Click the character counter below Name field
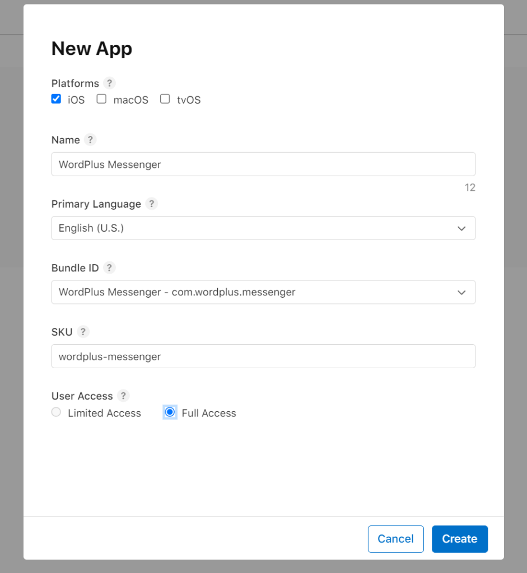The height and width of the screenshot is (573, 527). coord(470,187)
